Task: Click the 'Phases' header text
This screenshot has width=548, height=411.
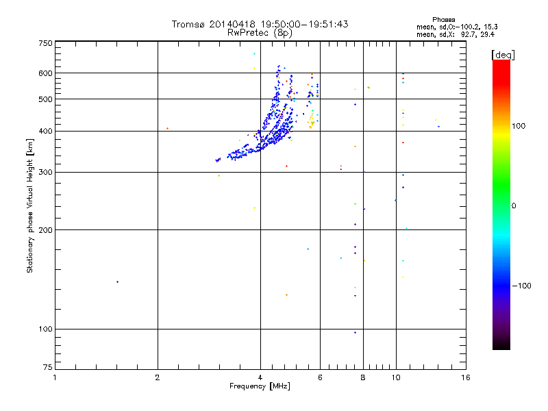Action: pyautogui.click(x=443, y=20)
